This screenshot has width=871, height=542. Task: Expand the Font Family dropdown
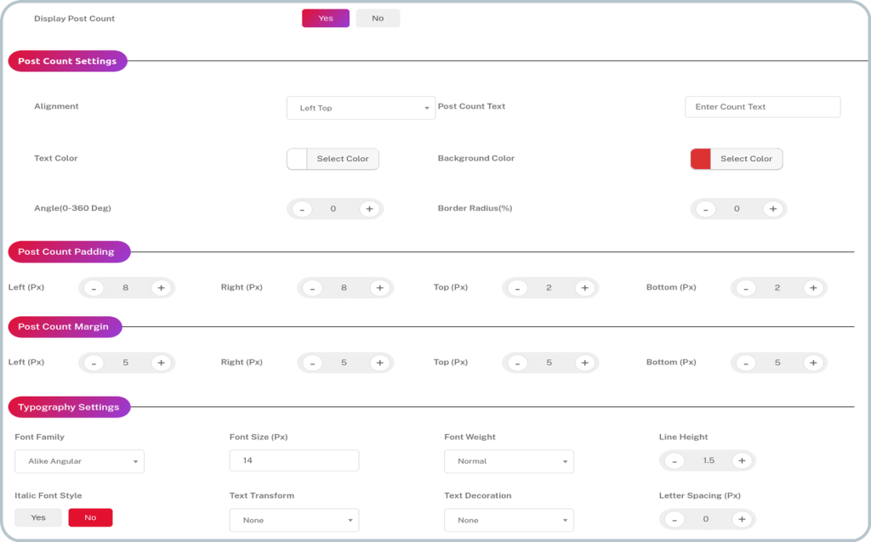79,461
